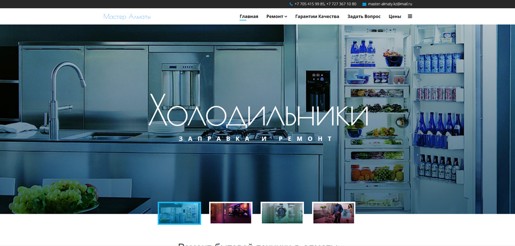Expand the Ремонт dropdown menu
The width and height of the screenshot is (515, 246).
click(277, 16)
